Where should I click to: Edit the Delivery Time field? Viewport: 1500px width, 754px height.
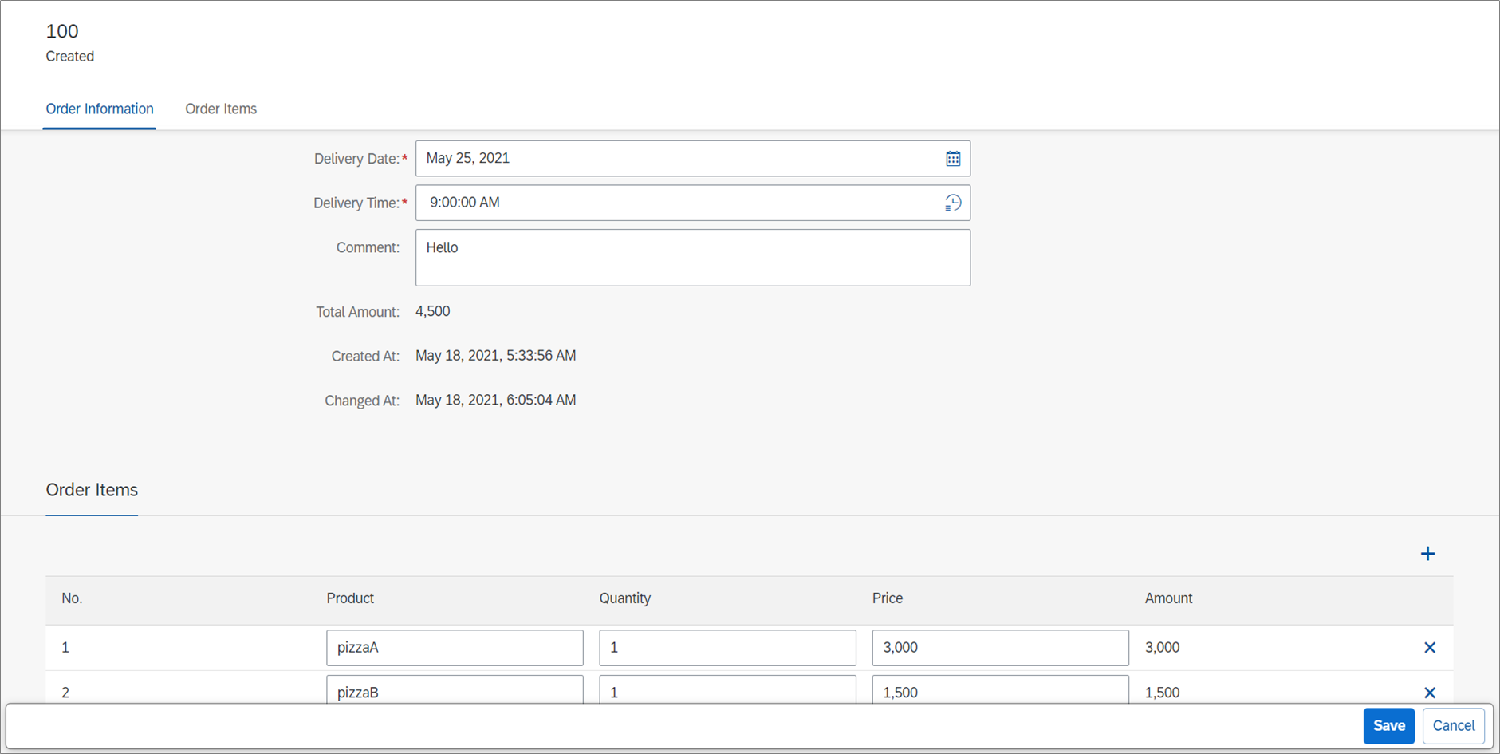click(x=693, y=203)
